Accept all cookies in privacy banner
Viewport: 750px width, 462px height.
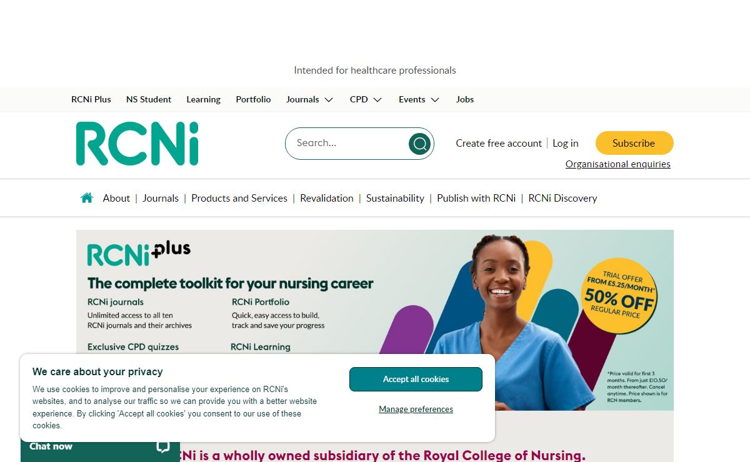point(416,379)
